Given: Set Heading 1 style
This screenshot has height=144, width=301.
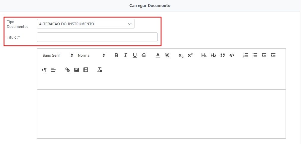Looking at the screenshot, I should (x=204, y=55).
